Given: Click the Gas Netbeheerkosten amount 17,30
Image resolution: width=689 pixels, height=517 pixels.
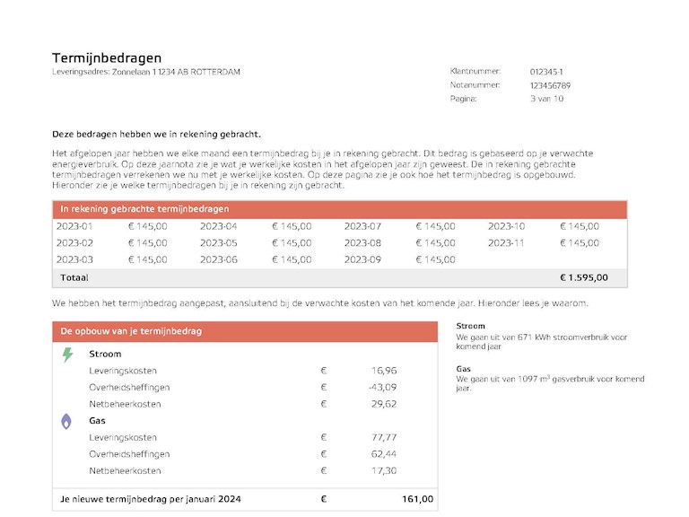Looking at the screenshot, I should pos(382,470).
